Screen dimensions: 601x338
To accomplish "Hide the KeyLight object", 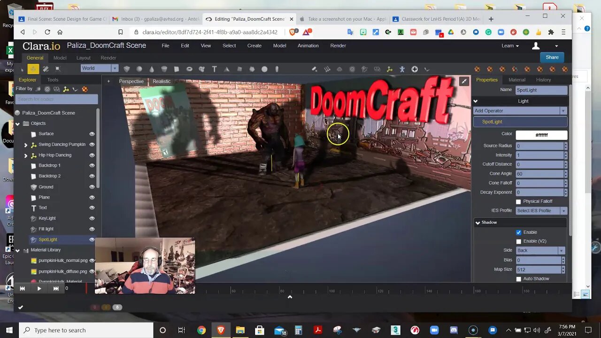I will click(x=92, y=218).
